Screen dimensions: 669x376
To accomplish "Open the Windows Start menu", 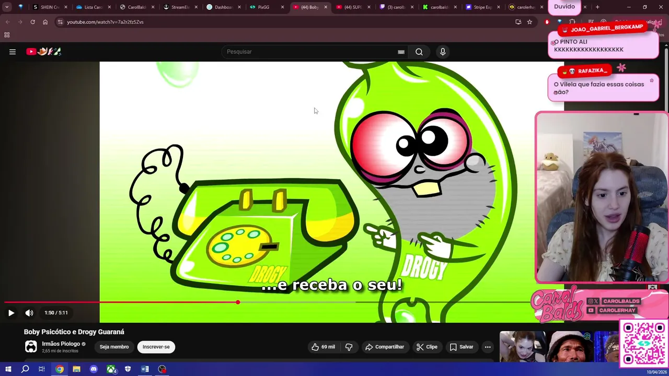I will (x=8, y=369).
